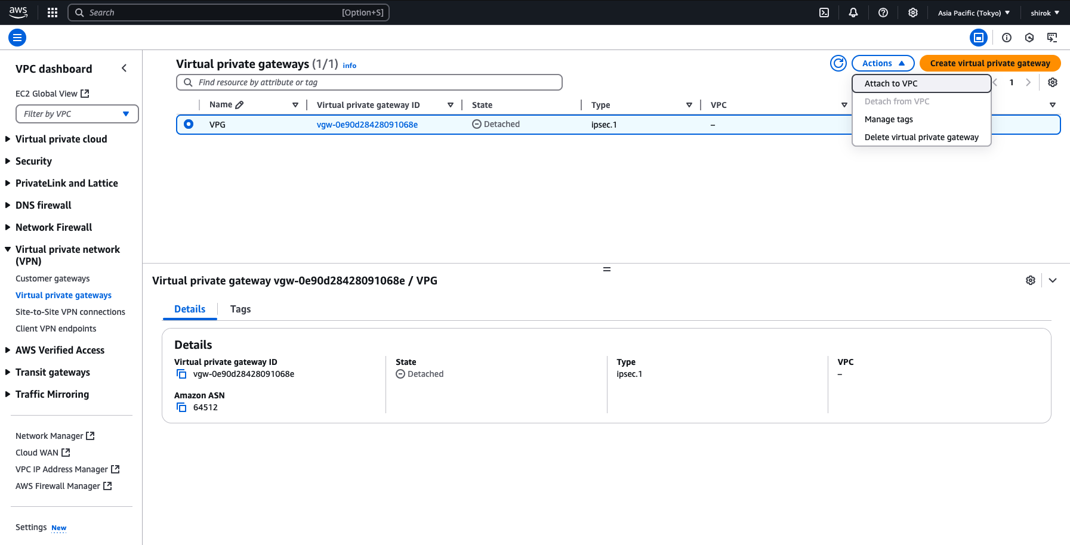Screen dimensions: 1070x545
Task: Go to the next page arrow
Action: [1028, 82]
